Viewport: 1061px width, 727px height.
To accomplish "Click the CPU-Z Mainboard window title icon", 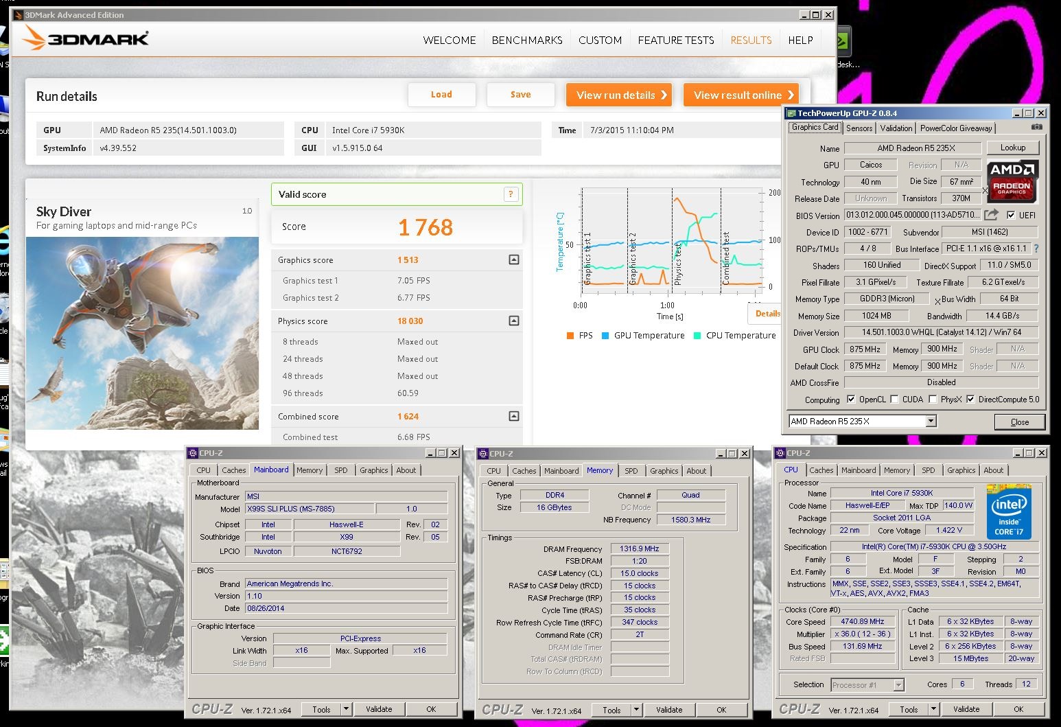I will pos(193,453).
